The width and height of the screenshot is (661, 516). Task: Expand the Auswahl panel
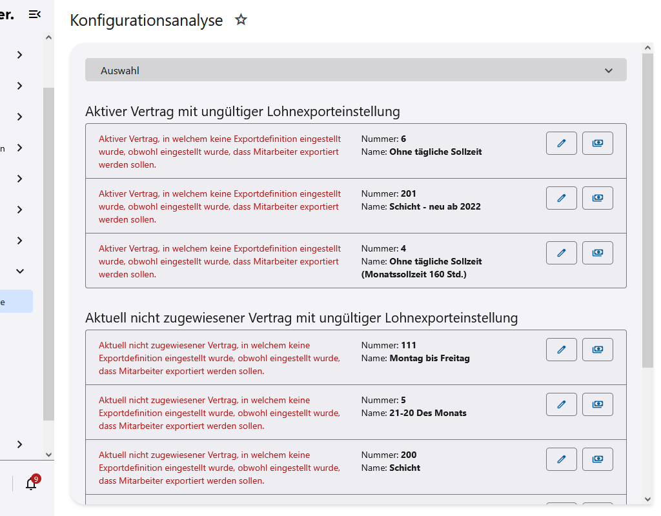(355, 70)
